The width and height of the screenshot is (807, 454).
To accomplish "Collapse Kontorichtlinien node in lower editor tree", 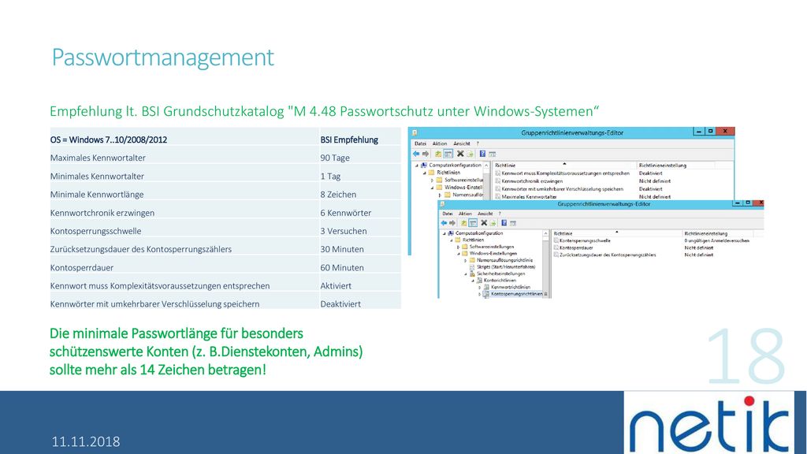I will 473,281.
